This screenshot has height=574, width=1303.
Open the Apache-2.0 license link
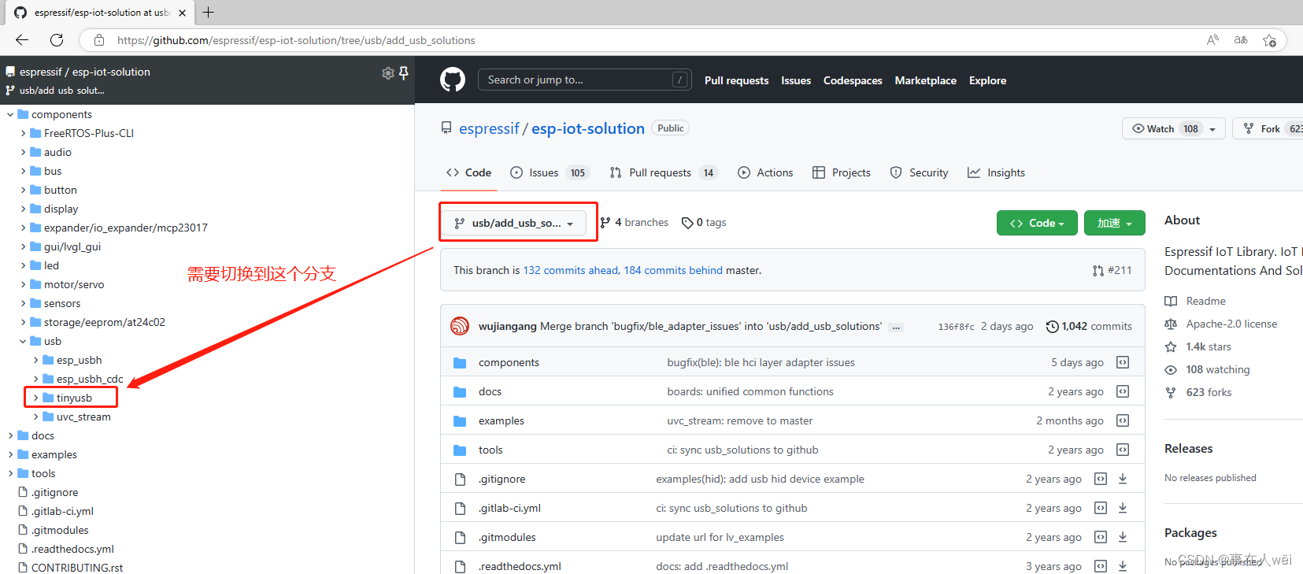(x=1231, y=324)
